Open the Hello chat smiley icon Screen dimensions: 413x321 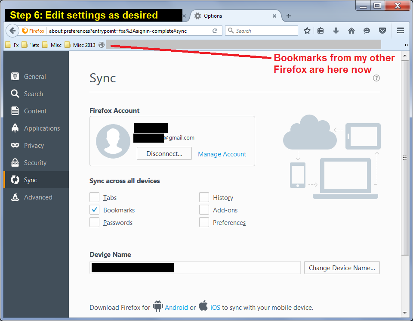pyautogui.click(x=367, y=31)
